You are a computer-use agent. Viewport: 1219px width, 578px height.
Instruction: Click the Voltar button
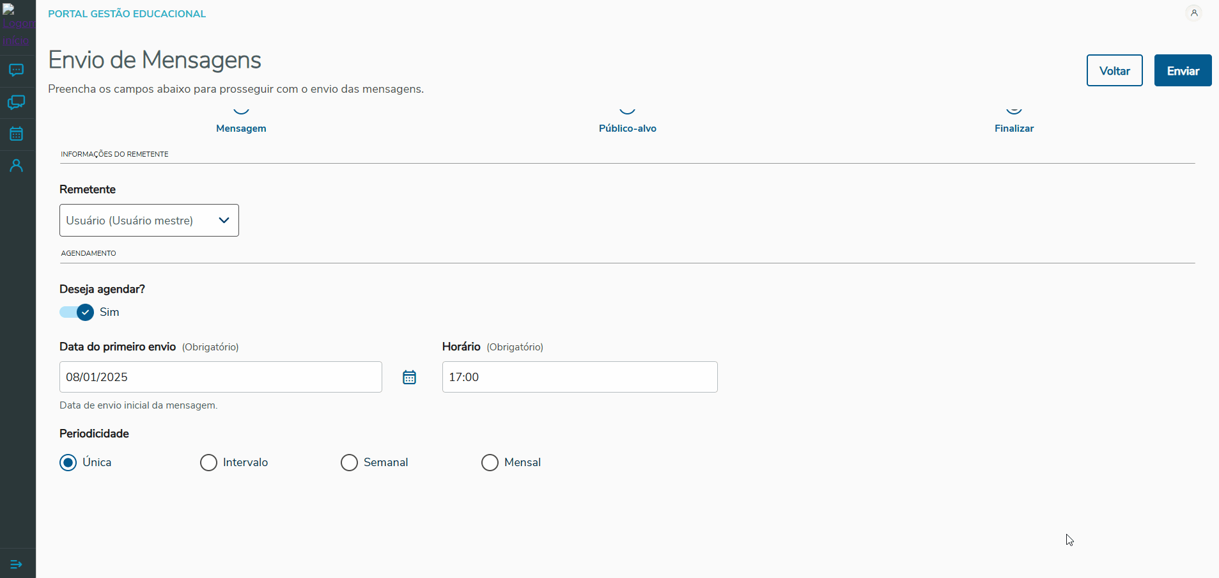coord(1114,70)
